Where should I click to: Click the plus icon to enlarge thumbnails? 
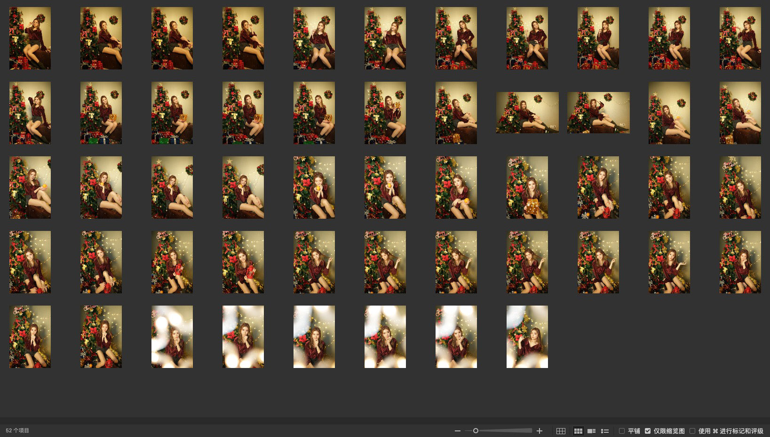540,431
